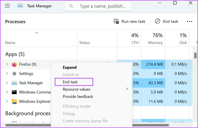Click the Windows Explorer folder icon
The image size is (198, 128).
coord(14,102)
